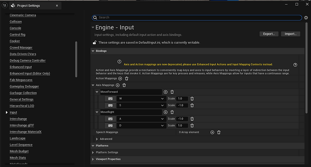Add a Speech Mappings array element
Screen dimensions: 311x167
point(212,132)
